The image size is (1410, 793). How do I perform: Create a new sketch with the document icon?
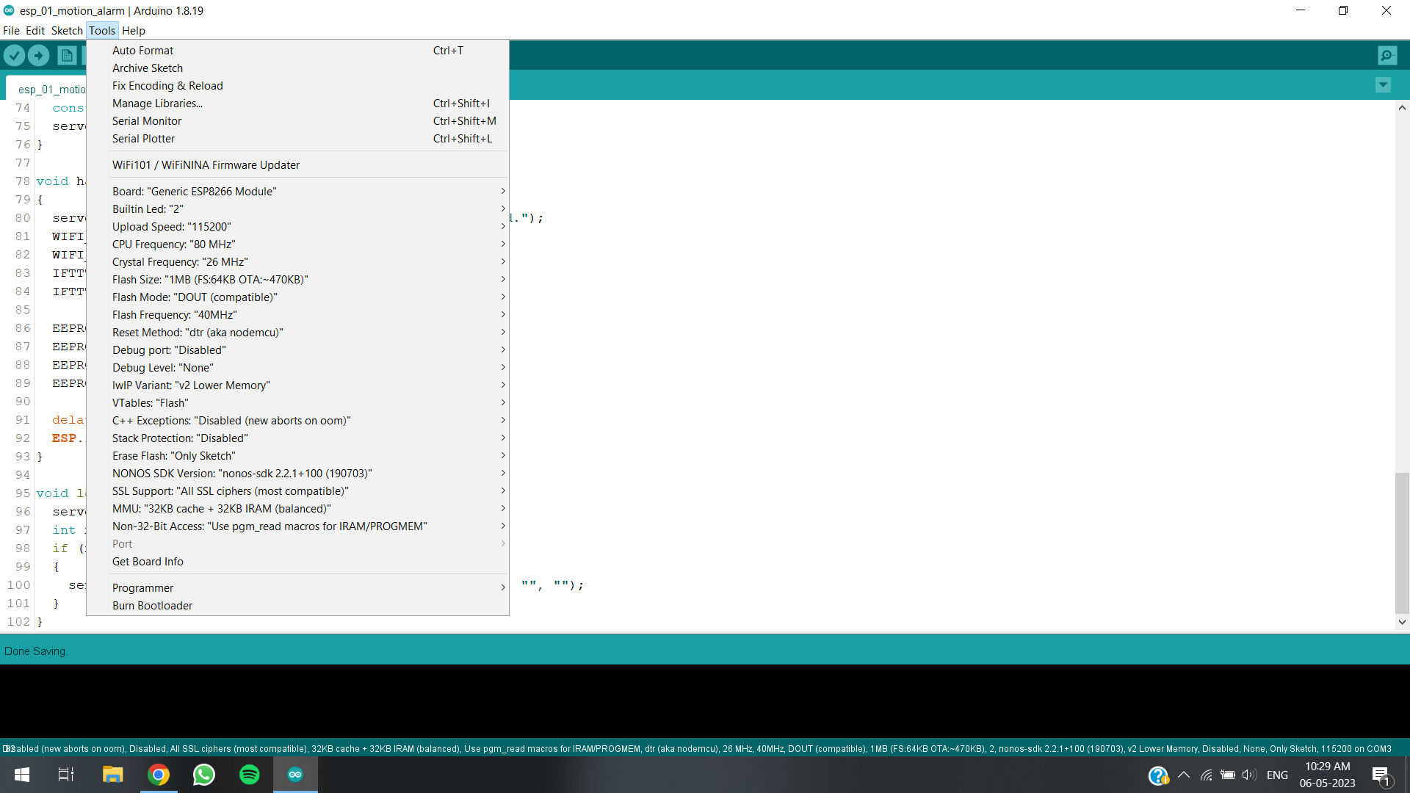[67, 55]
